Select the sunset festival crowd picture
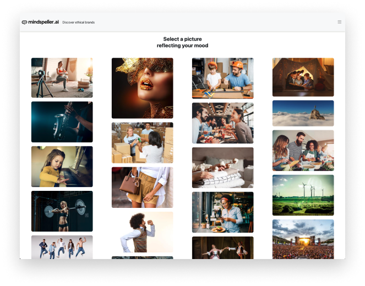This screenshot has width=365, height=286. tap(303, 239)
